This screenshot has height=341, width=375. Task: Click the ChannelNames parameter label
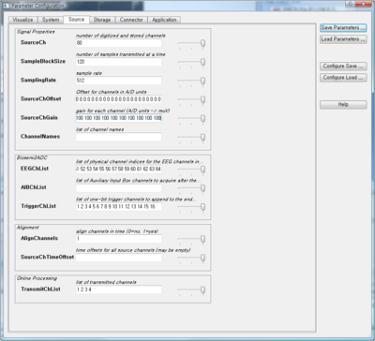coord(40,136)
